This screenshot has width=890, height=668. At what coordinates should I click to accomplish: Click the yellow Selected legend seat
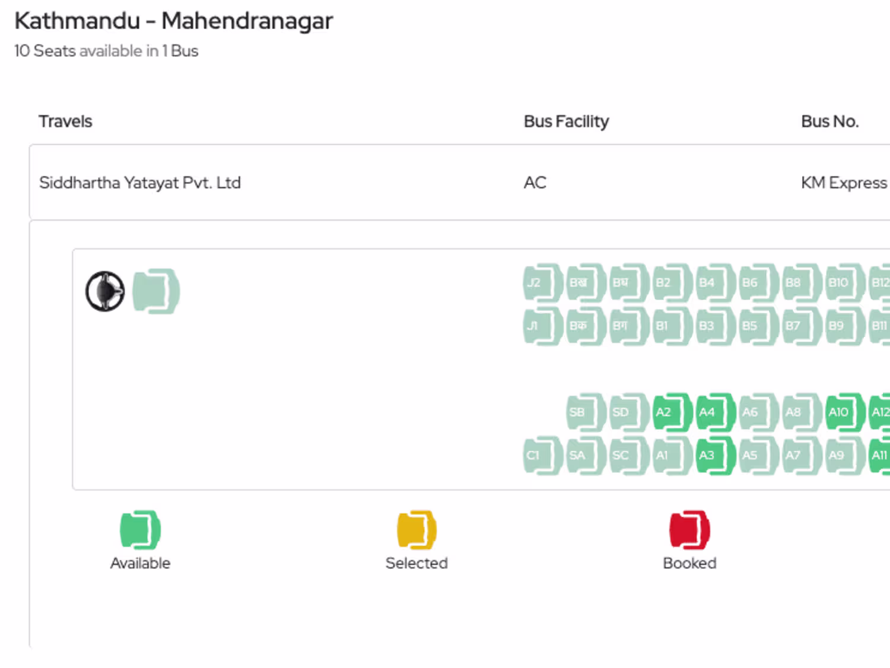(417, 530)
